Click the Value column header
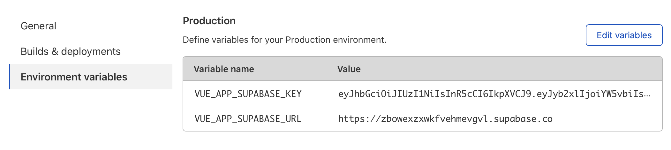Viewport: 671px width, 150px height. click(x=349, y=69)
